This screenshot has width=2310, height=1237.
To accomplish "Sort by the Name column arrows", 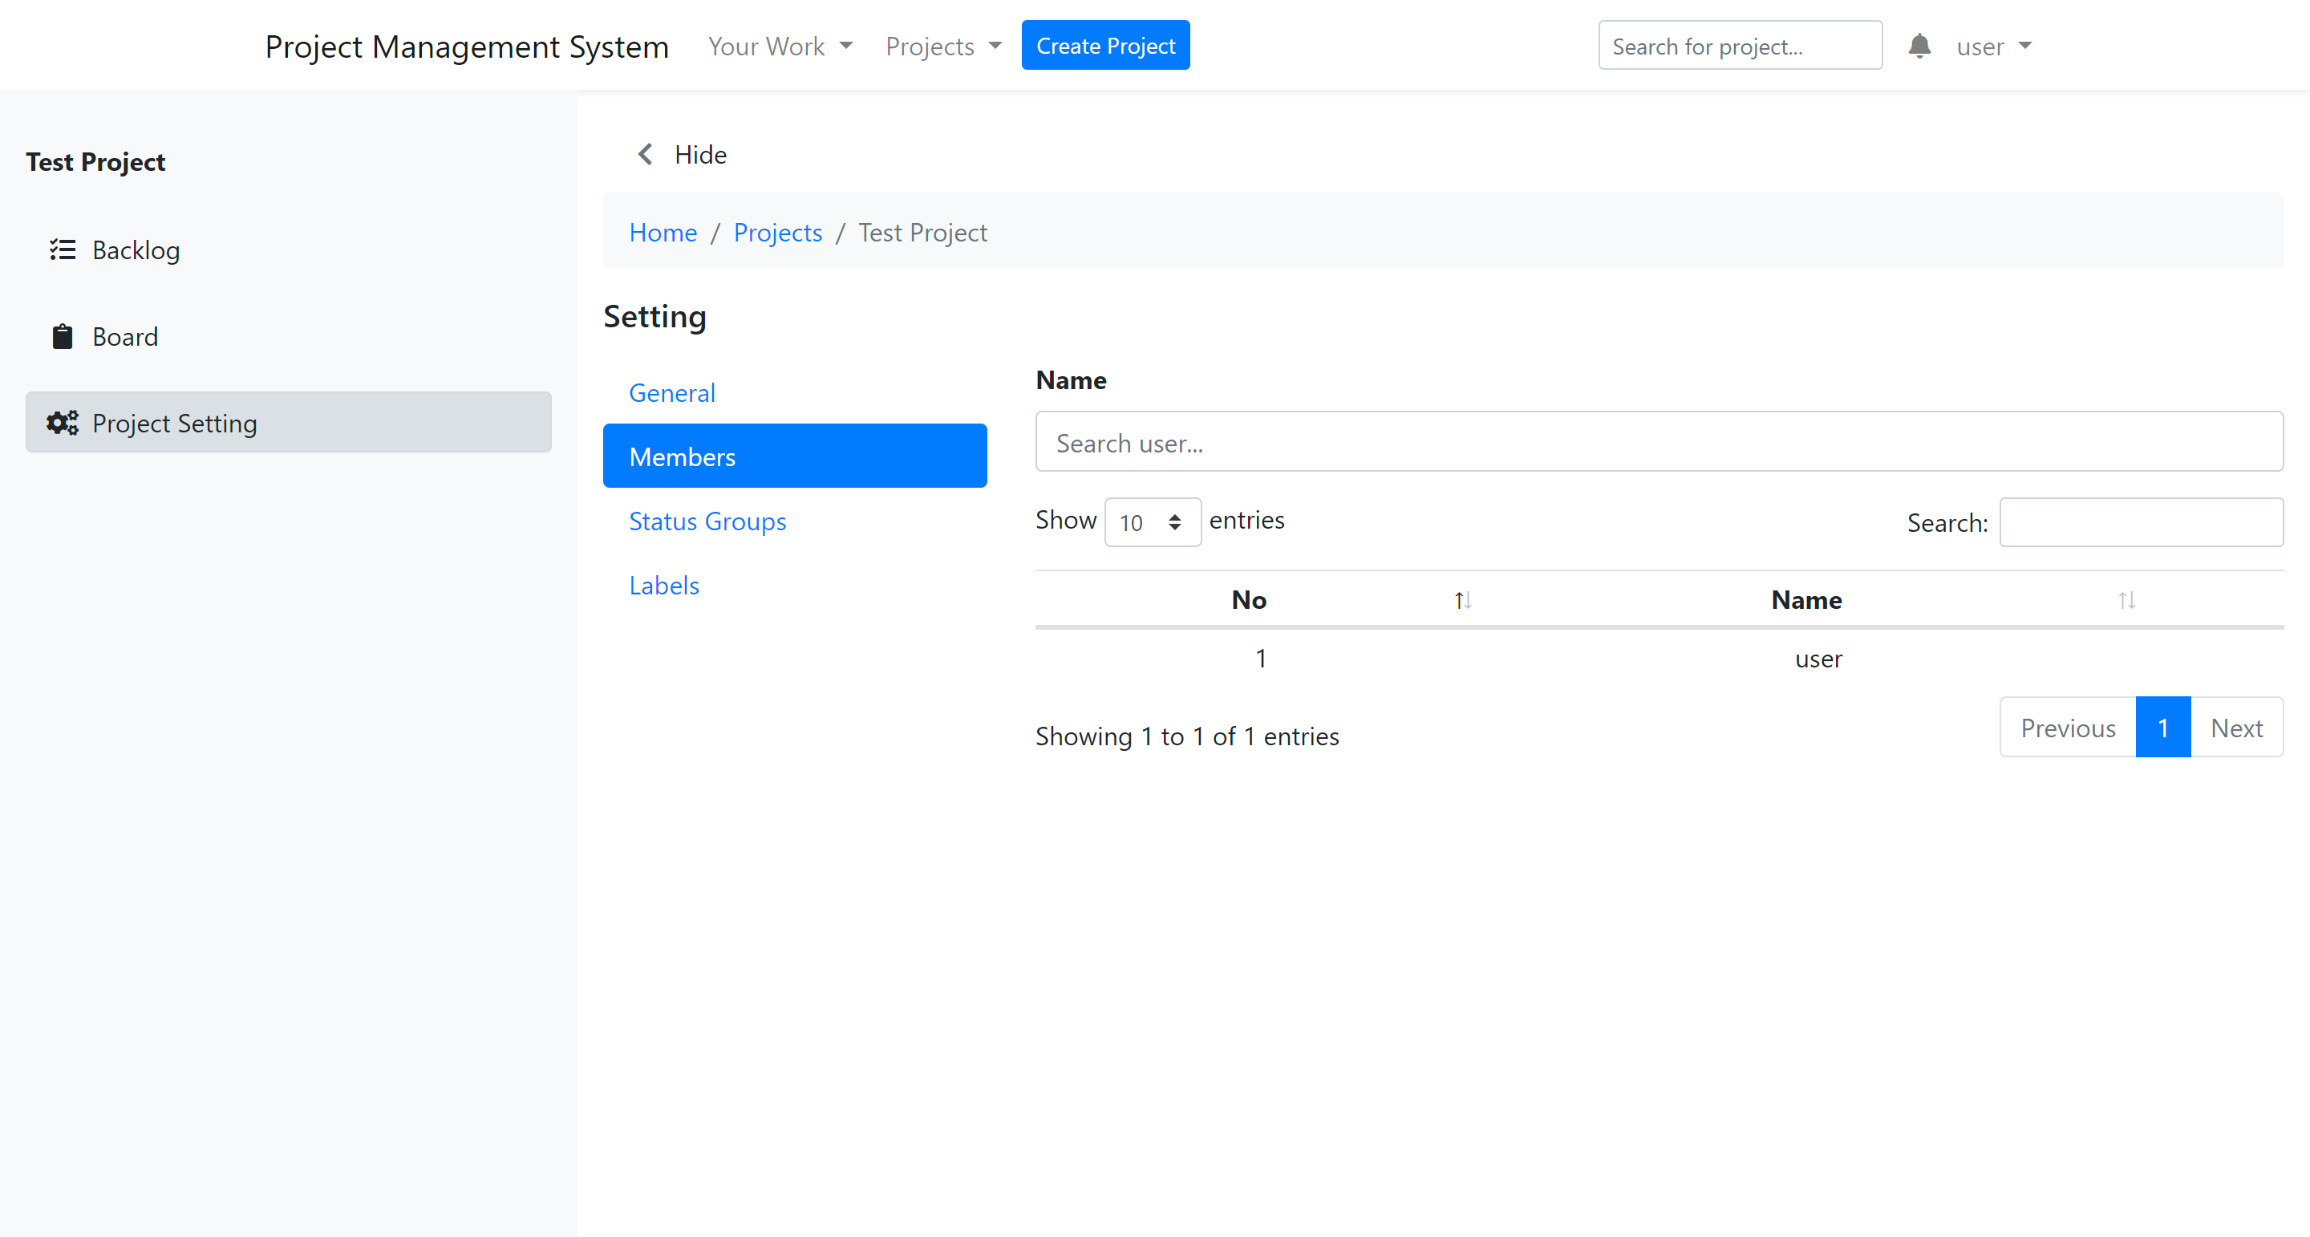I will 2126,600.
